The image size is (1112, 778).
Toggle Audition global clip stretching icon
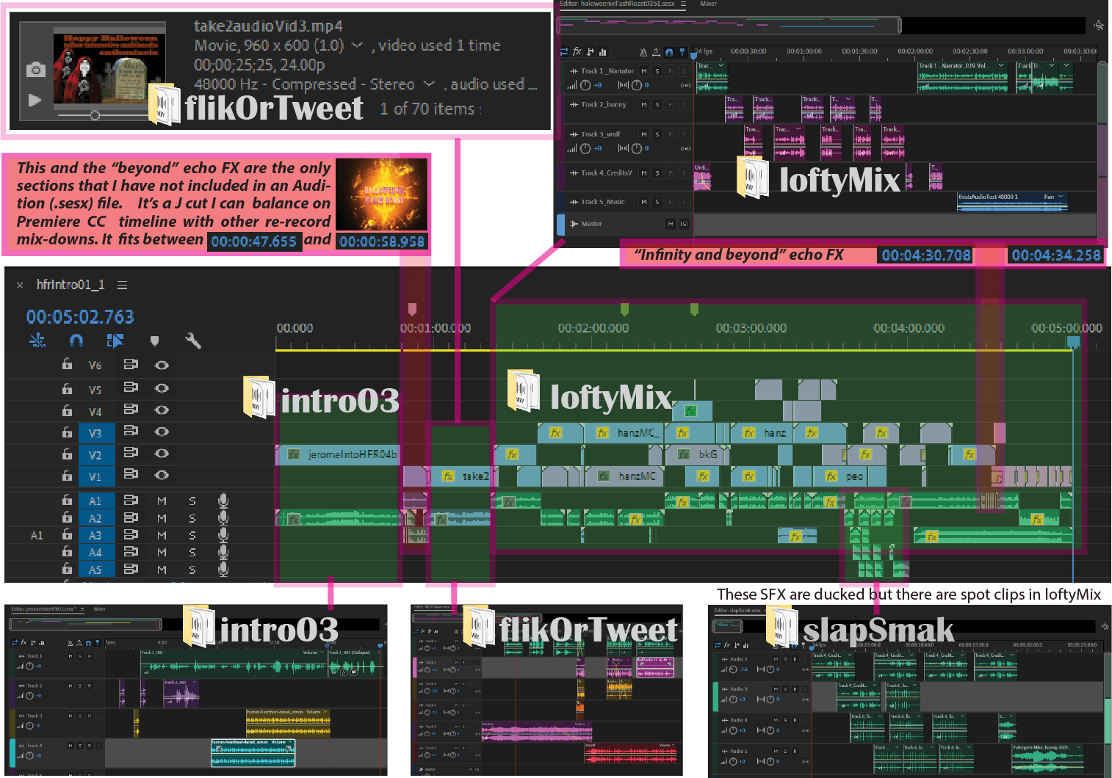656,52
